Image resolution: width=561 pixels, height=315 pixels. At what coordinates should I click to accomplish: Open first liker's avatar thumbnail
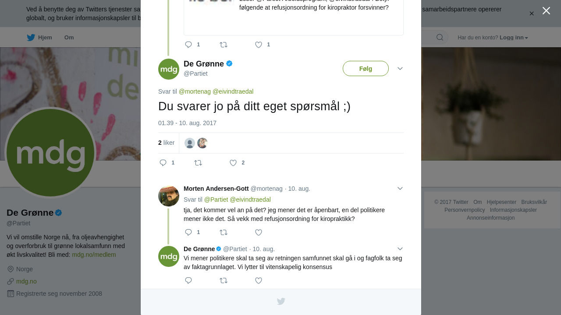190,143
